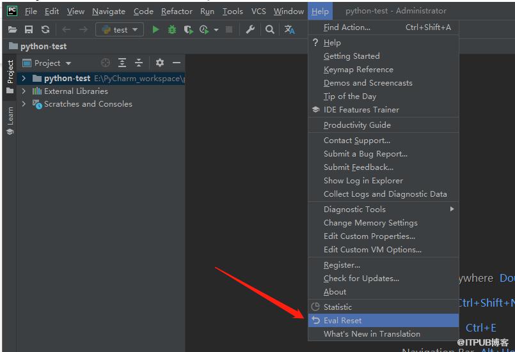This screenshot has height=352, width=515.
Task: Open What's New in Translation
Action: point(383,334)
